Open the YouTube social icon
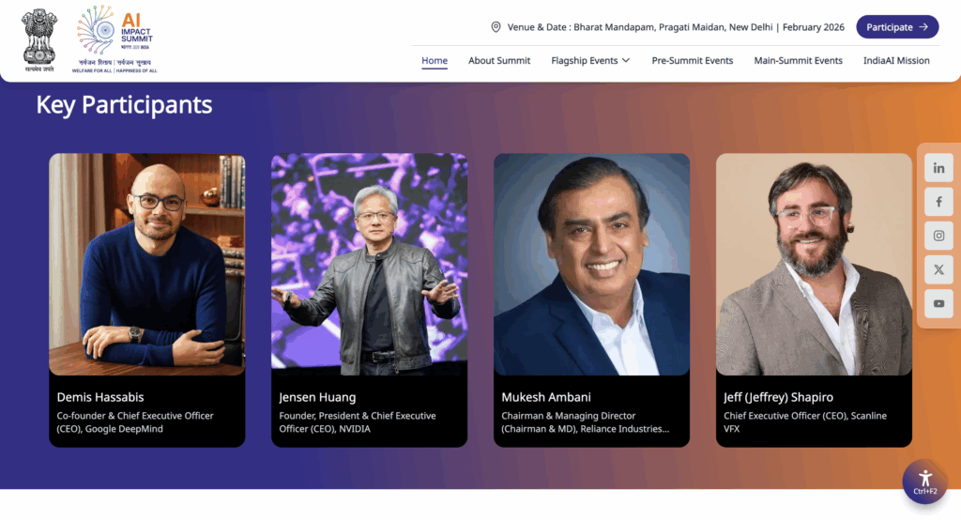 (938, 303)
